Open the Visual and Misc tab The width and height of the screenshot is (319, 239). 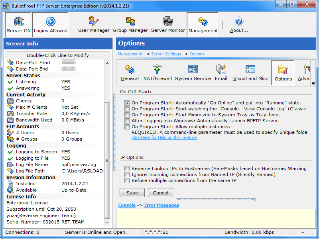[250, 73]
